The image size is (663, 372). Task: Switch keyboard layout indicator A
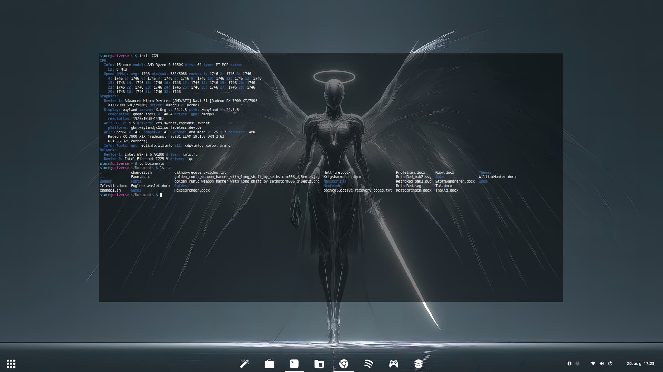577,364
